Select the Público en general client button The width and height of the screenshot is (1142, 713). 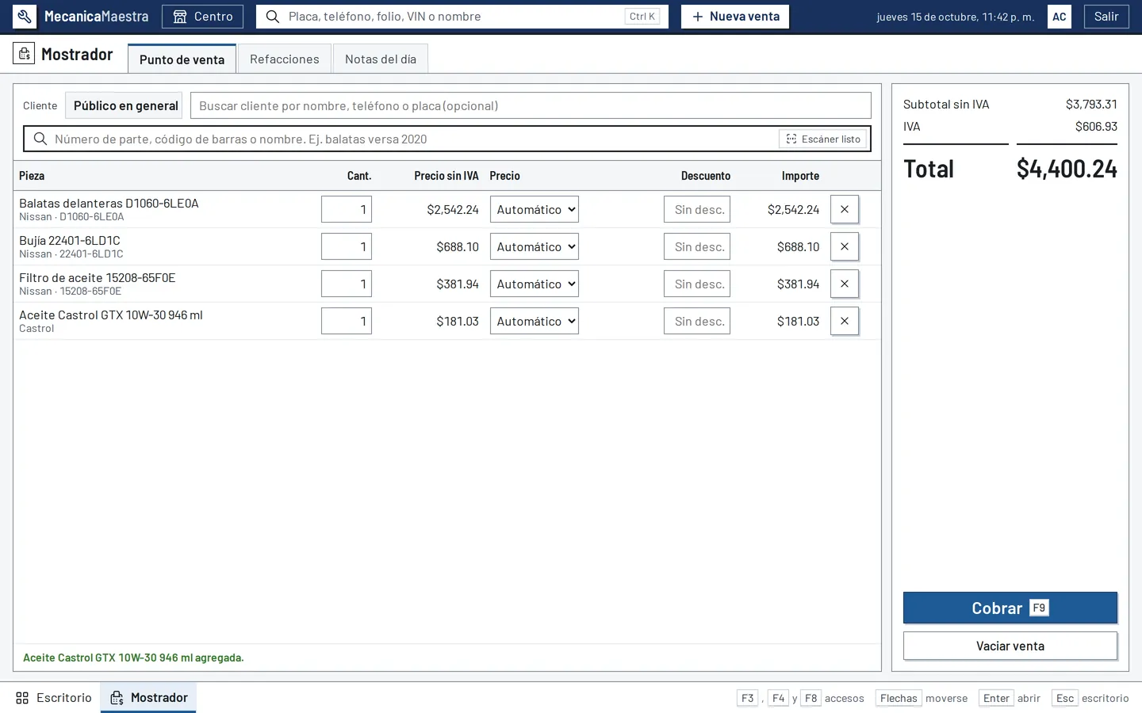click(124, 105)
